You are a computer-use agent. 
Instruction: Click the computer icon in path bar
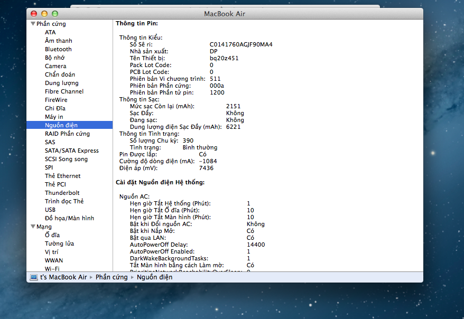click(34, 277)
